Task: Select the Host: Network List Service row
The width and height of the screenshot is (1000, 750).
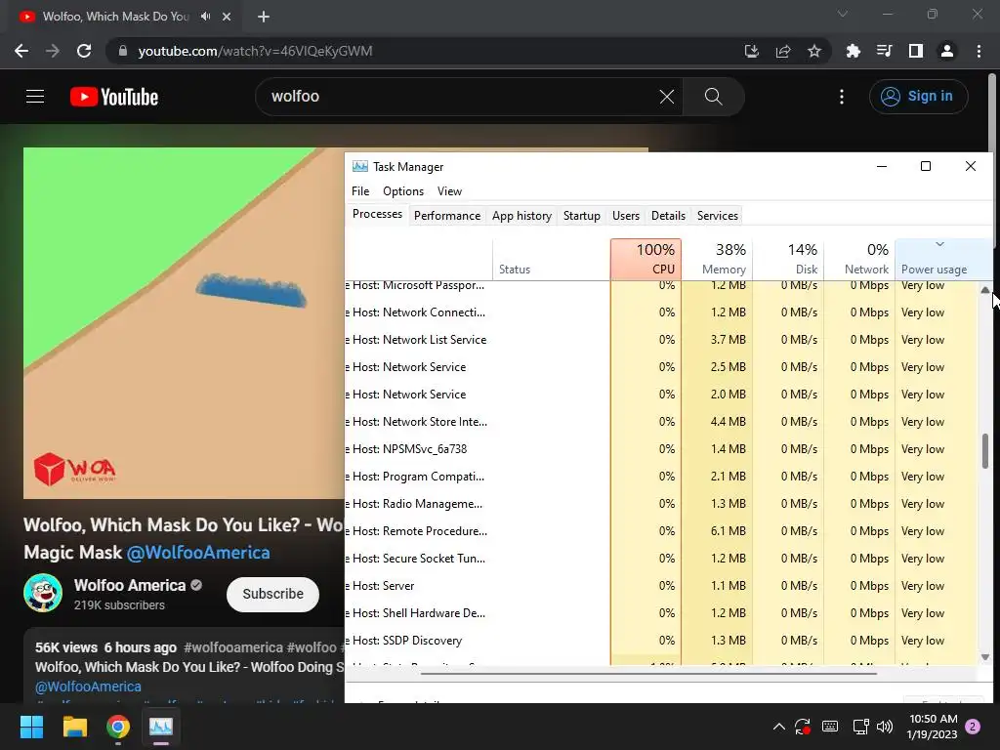Action: (661, 340)
